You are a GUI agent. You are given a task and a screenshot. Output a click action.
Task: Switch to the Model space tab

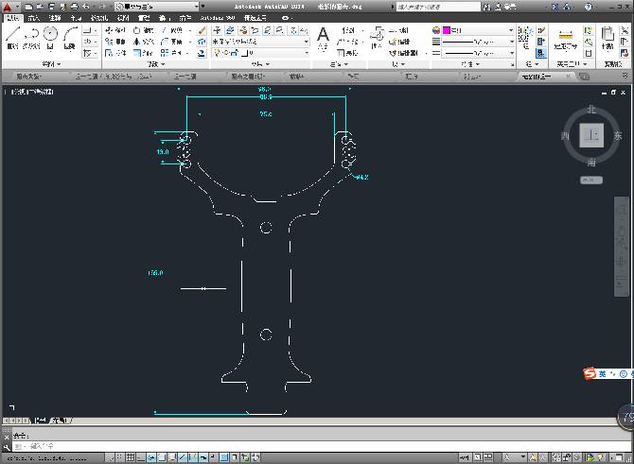[40, 421]
